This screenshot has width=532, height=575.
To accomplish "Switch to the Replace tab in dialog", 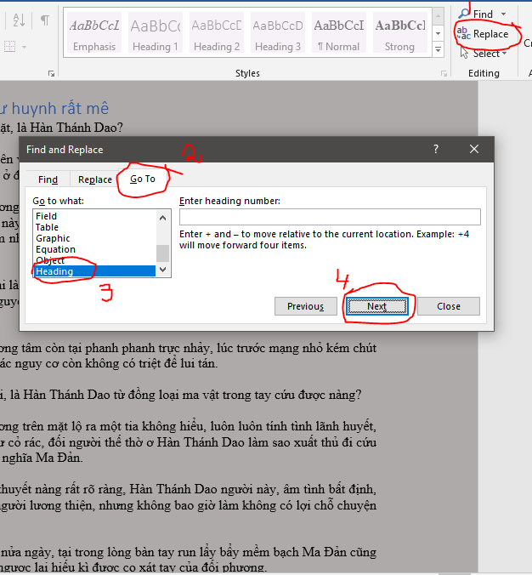I will coord(94,179).
